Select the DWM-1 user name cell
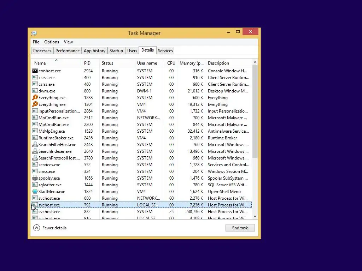Image resolution: width=362 pixels, height=271 pixels. (144, 91)
